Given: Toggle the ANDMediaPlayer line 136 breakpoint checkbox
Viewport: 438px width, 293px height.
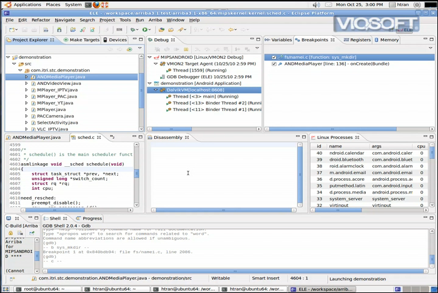Looking at the screenshot, I should 274,64.
